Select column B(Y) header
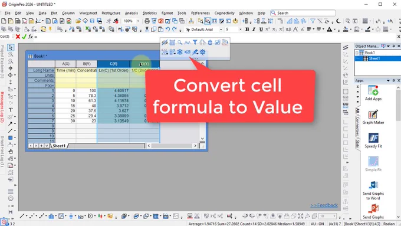Screen dimensions: 401x226 coord(87,64)
